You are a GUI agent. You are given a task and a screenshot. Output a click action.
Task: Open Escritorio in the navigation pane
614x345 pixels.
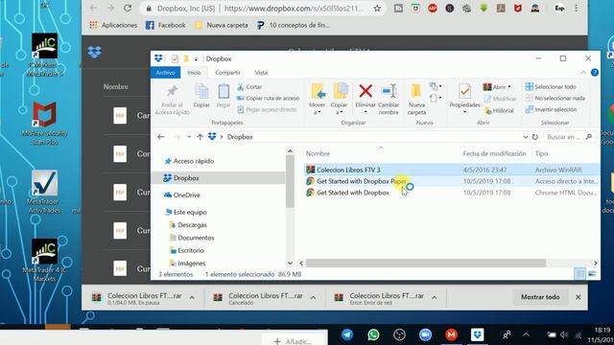(x=187, y=250)
